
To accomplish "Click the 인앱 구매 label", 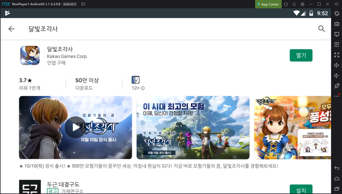I will click(56, 63).
